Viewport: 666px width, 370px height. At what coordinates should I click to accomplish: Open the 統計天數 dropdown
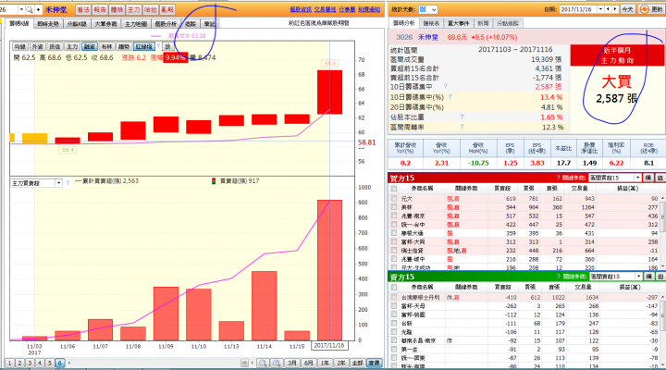[427, 9]
